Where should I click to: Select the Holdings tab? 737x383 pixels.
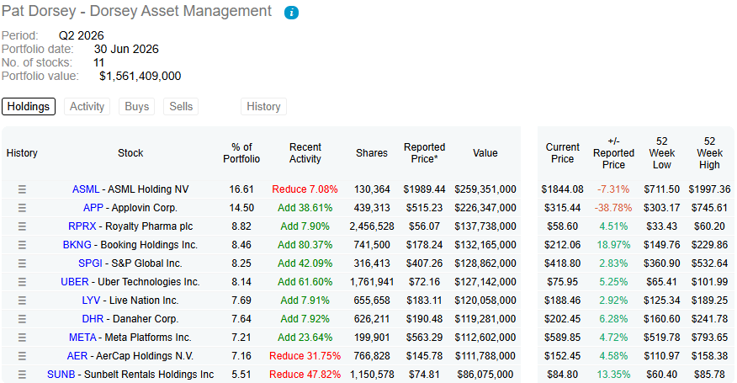tap(29, 106)
